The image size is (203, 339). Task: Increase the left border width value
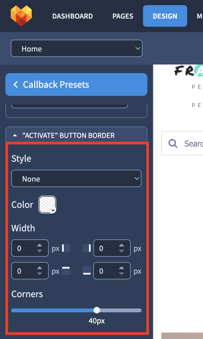click(40, 246)
